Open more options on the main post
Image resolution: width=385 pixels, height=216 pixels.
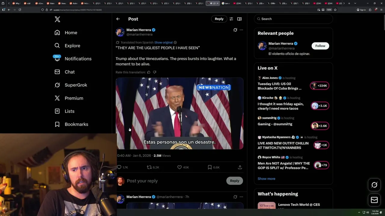point(241,30)
